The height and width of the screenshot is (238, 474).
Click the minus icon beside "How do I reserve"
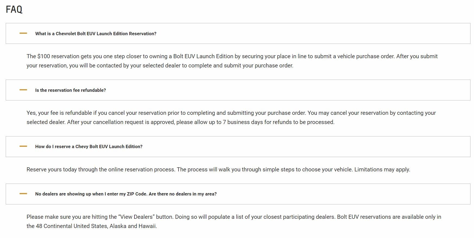pos(23,146)
